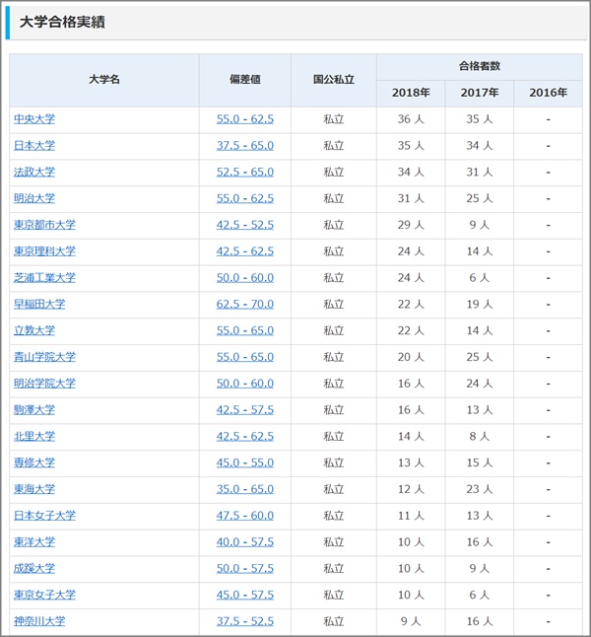Click 偏差値 link in 東京理科大学 row
This screenshot has height=637, width=591.
tap(244, 251)
